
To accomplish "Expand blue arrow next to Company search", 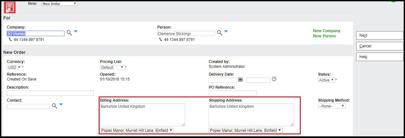I will tap(76, 31).
